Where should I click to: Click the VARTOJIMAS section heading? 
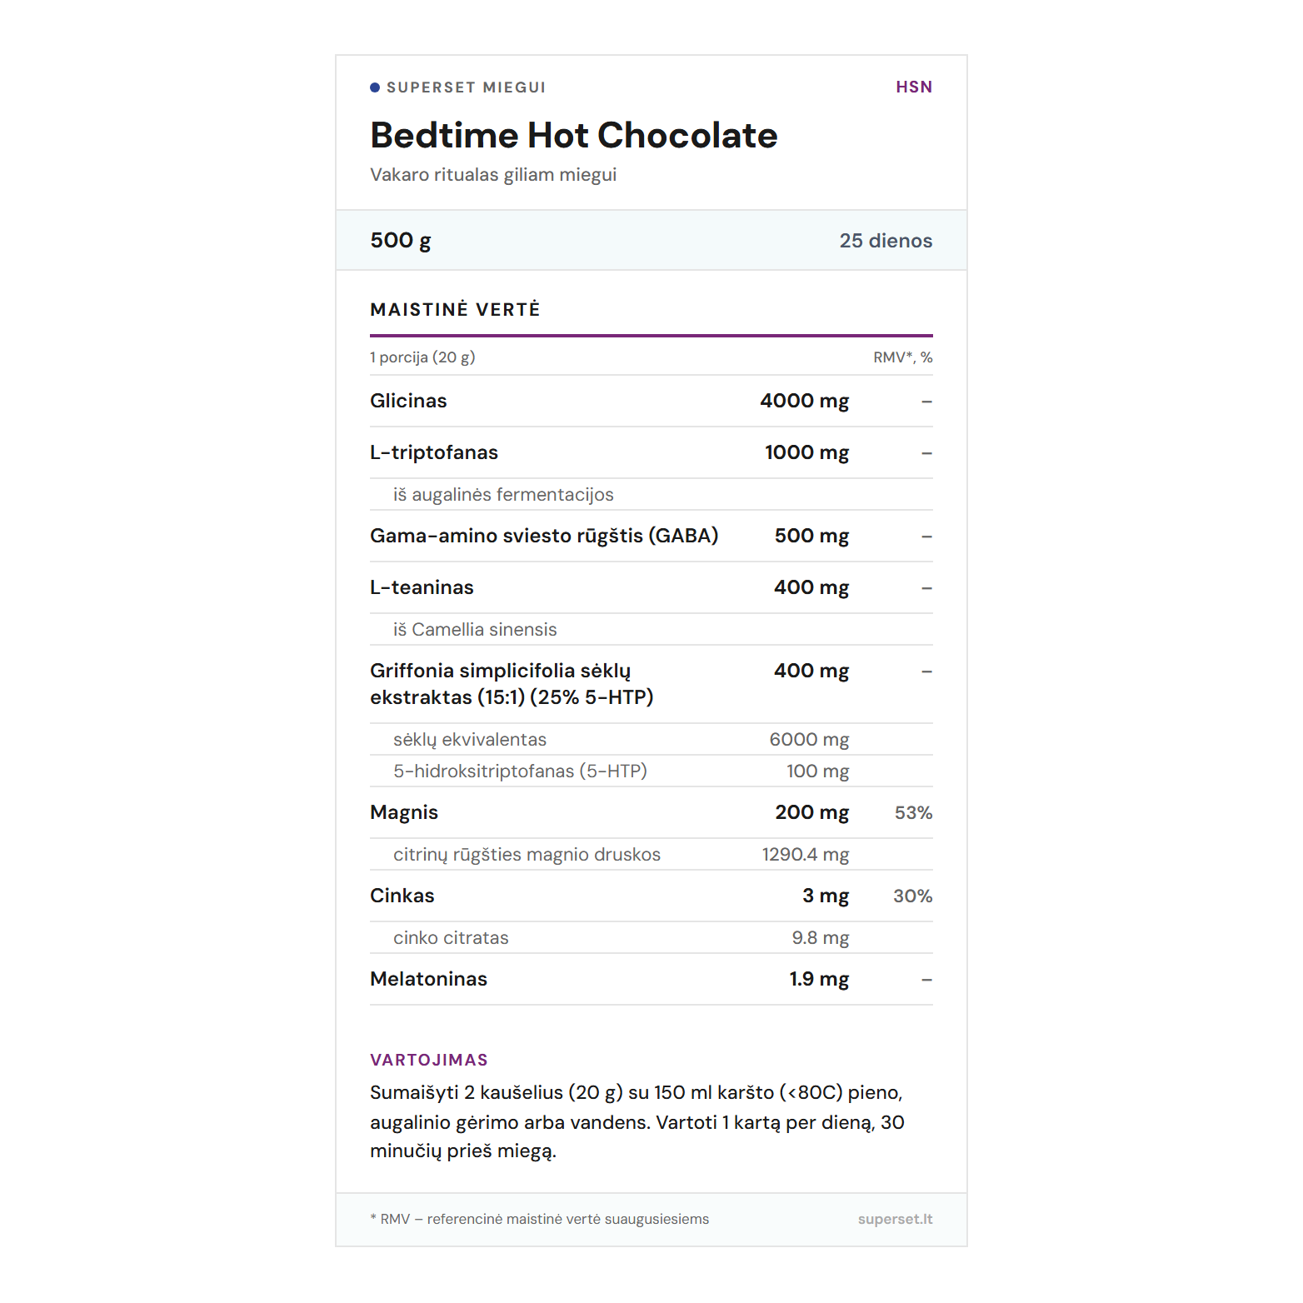click(x=429, y=1060)
